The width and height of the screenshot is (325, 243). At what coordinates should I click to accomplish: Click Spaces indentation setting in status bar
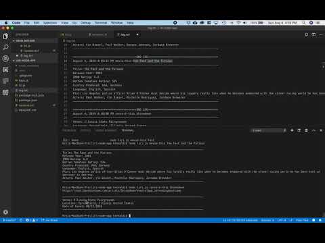[x=267, y=220]
